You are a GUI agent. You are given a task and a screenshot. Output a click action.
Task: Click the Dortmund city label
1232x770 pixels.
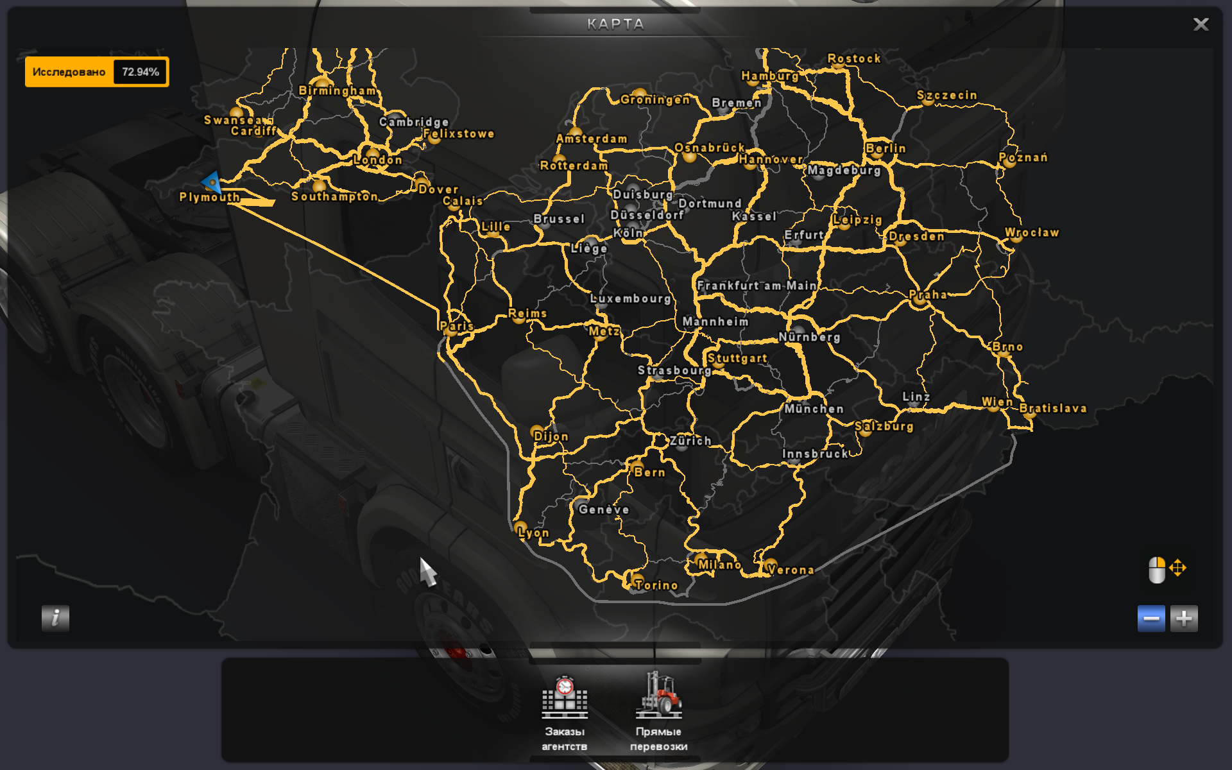click(710, 203)
